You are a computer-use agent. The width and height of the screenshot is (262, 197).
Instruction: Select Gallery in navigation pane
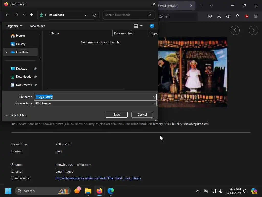pos(20,44)
